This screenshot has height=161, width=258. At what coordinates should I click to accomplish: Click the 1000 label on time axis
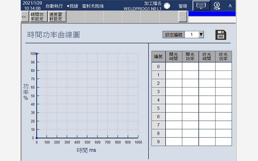(138, 142)
